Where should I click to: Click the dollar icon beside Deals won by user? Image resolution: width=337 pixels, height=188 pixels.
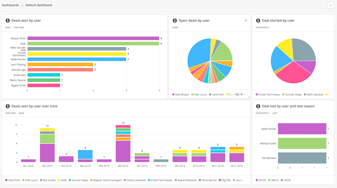8,20
